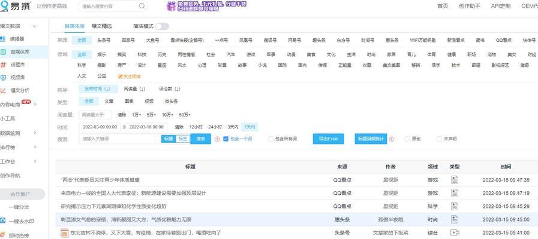Click the search magnifier icon in top bar

coord(142,6)
